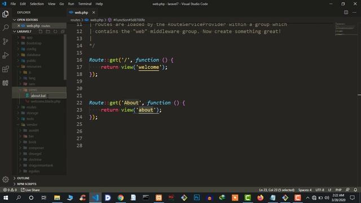Open the Explorer view in activity bar
361x203 pixels.
[6, 14]
